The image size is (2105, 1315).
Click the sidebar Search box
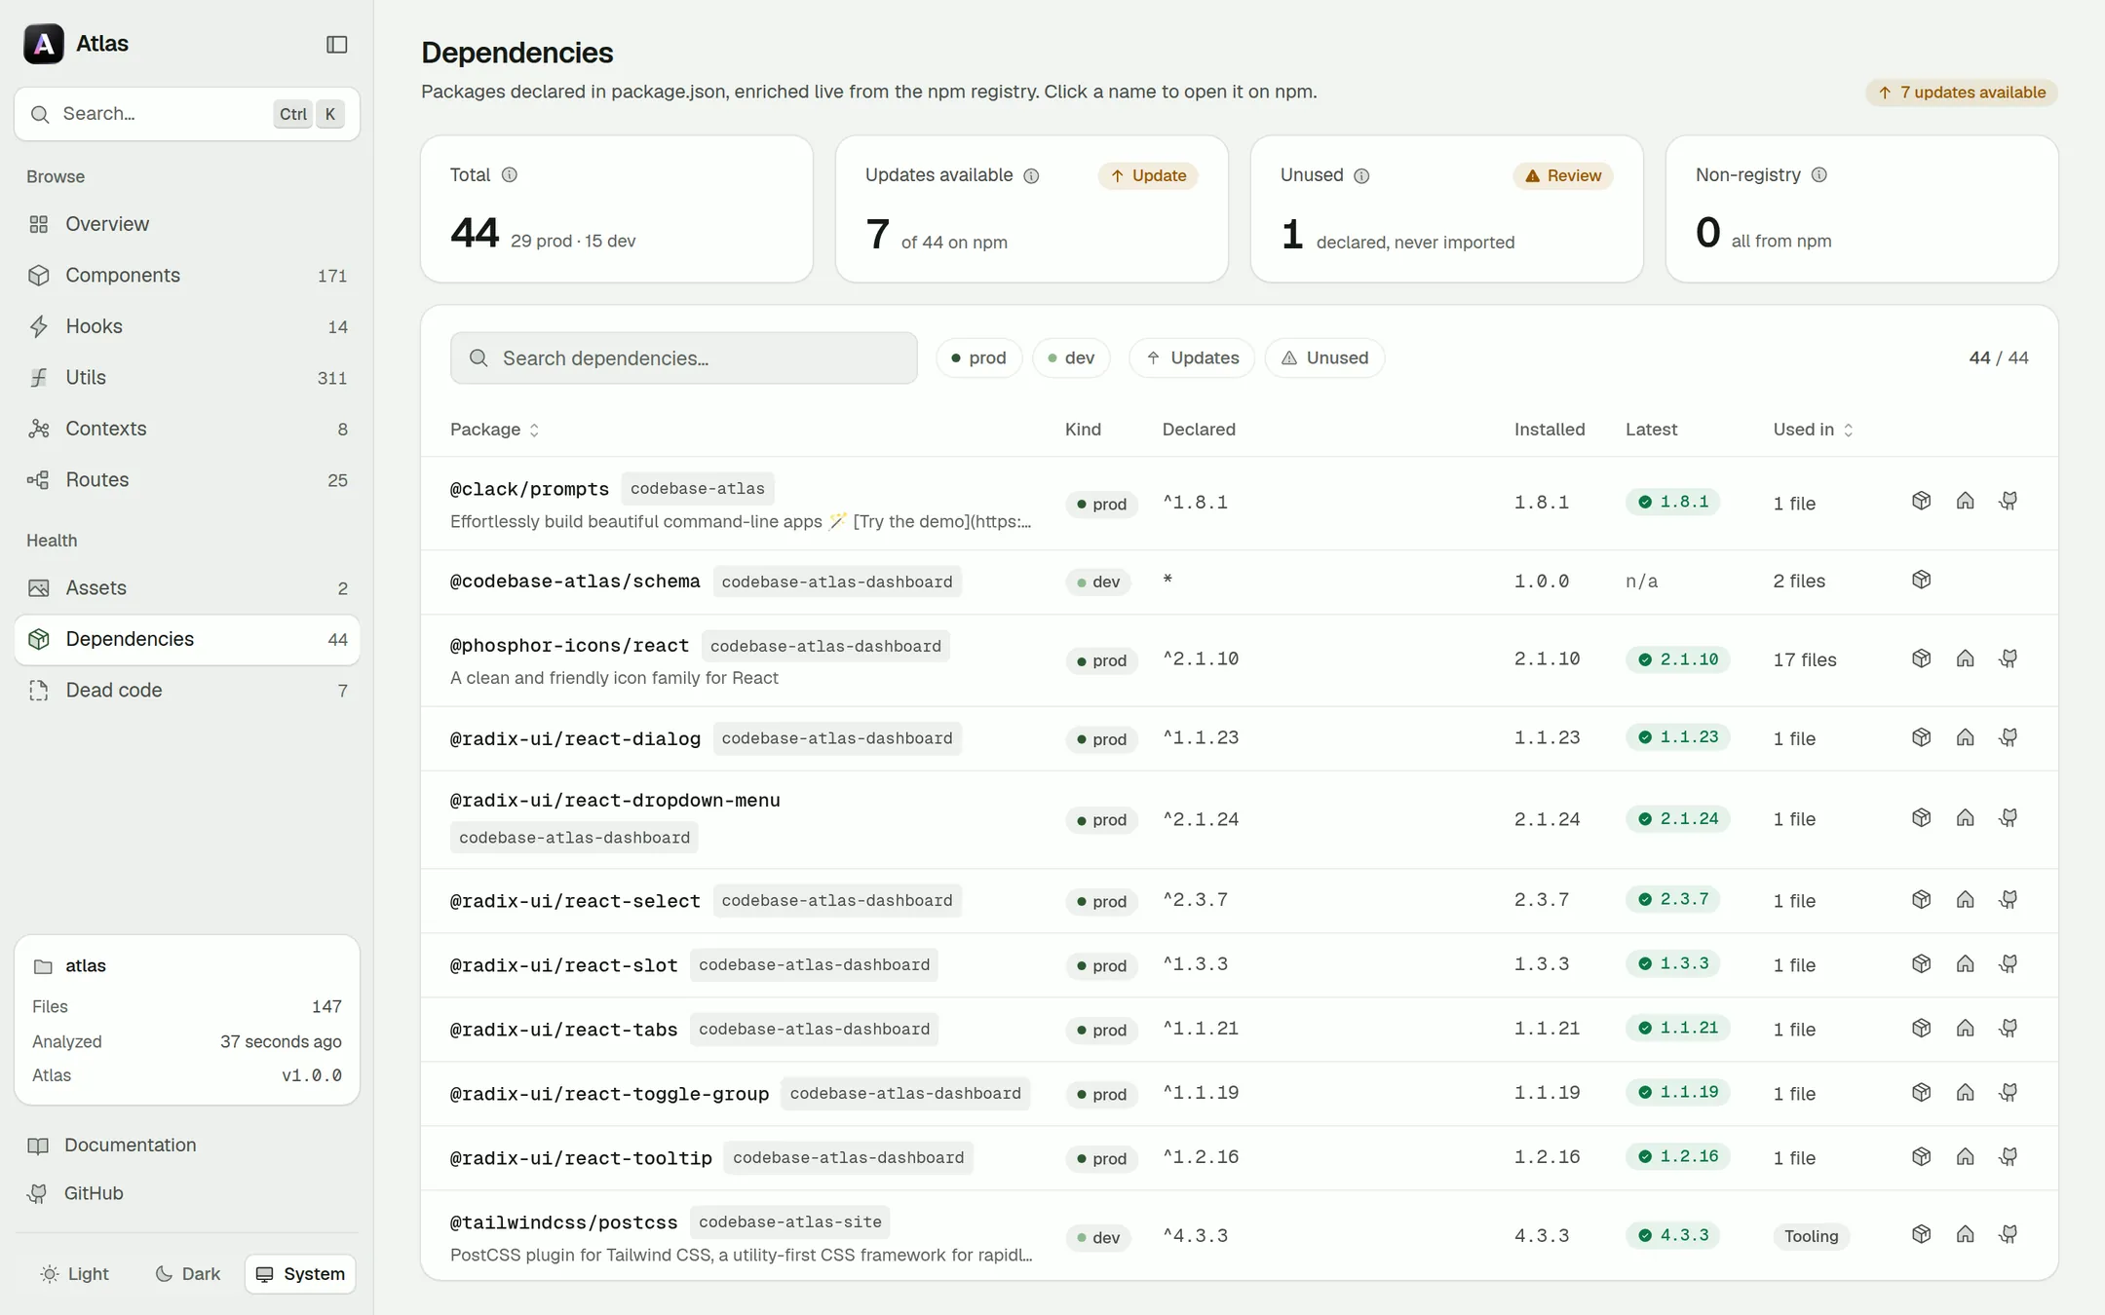187,114
